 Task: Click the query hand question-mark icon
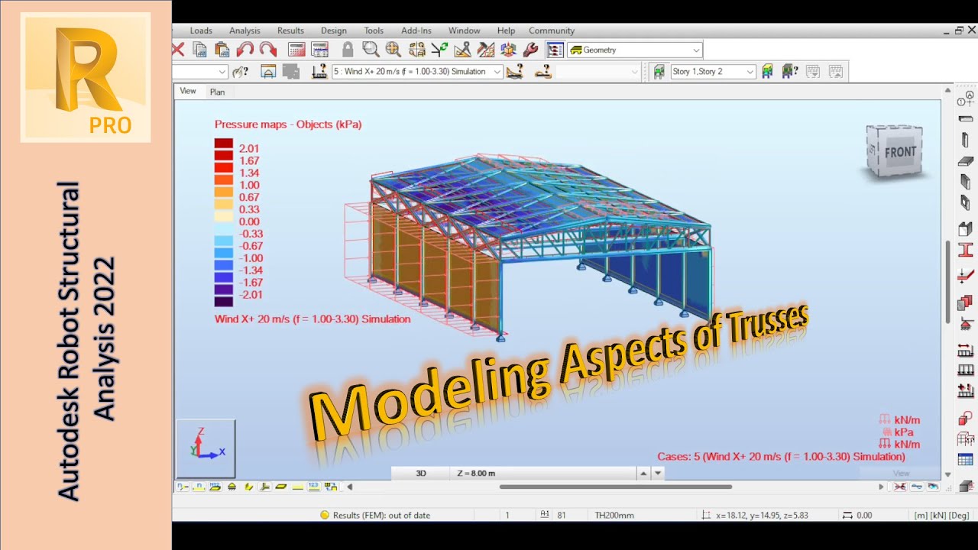(240, 71)
